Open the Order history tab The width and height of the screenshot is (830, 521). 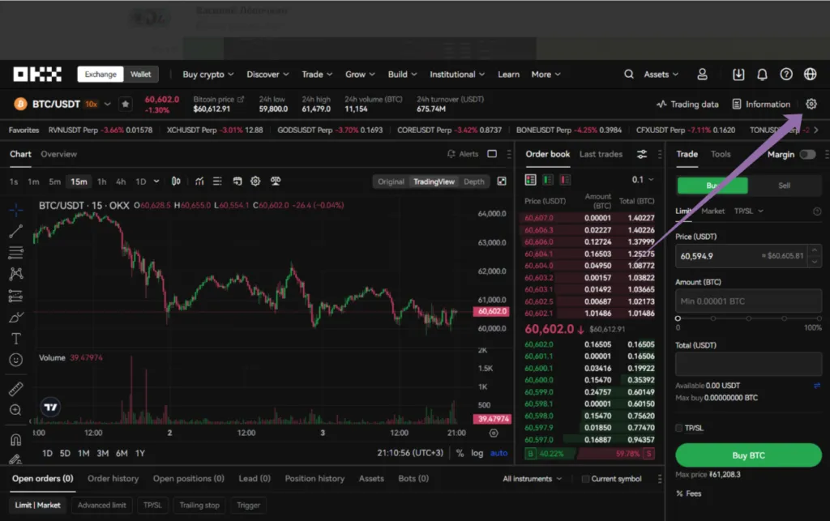(x=113, y=479)
